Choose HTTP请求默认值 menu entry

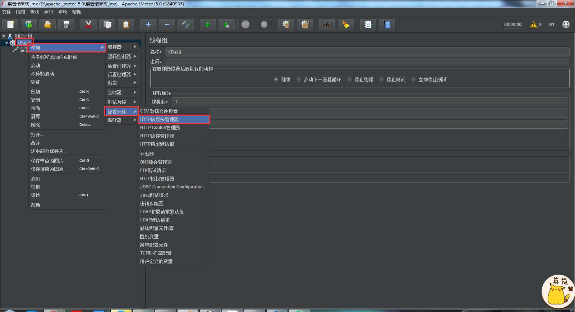[174, 144]
